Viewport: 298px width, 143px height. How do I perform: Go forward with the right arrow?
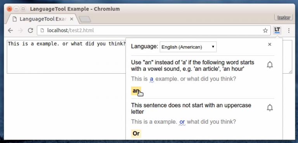pos(21,30)
